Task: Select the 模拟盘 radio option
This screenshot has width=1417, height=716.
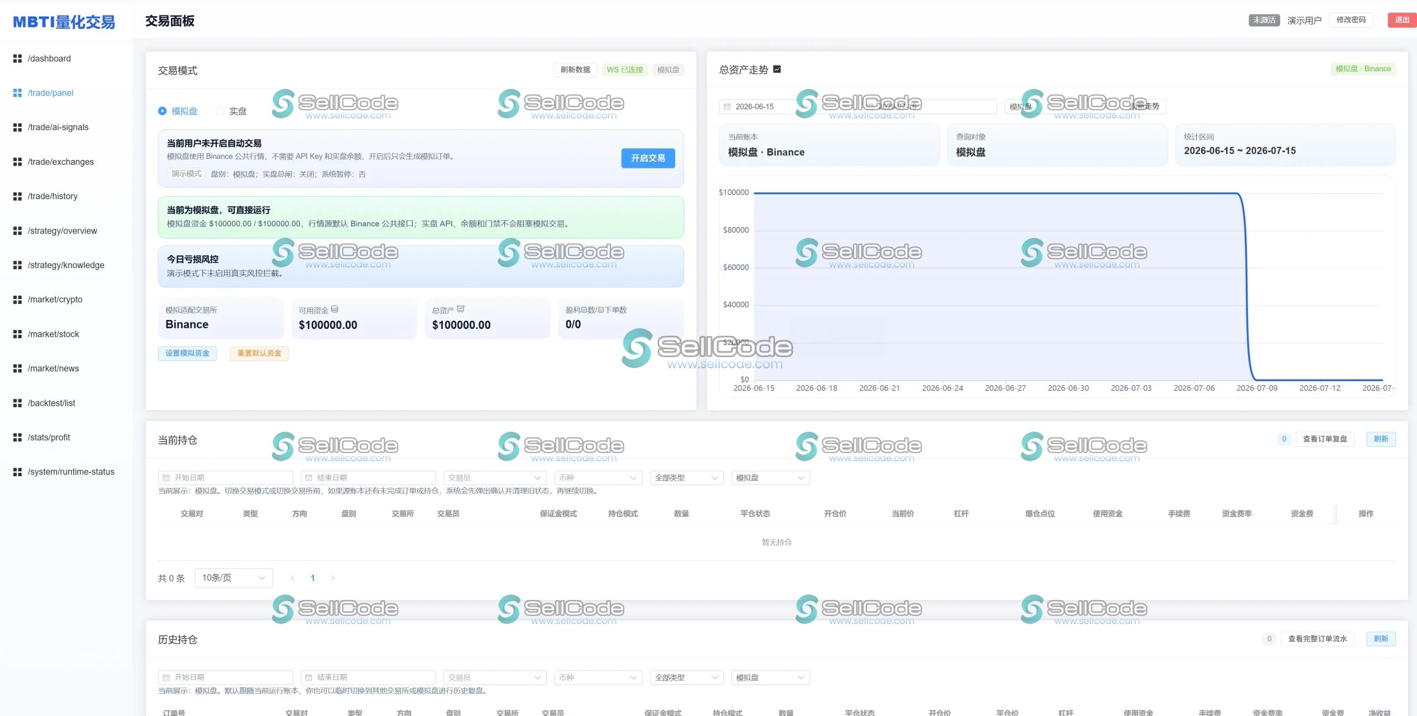Action: tap(178, 111)
